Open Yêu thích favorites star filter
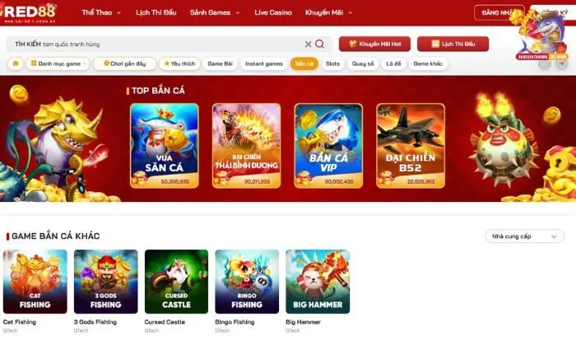This screenshot has width=576, height=346. (179, 63)
